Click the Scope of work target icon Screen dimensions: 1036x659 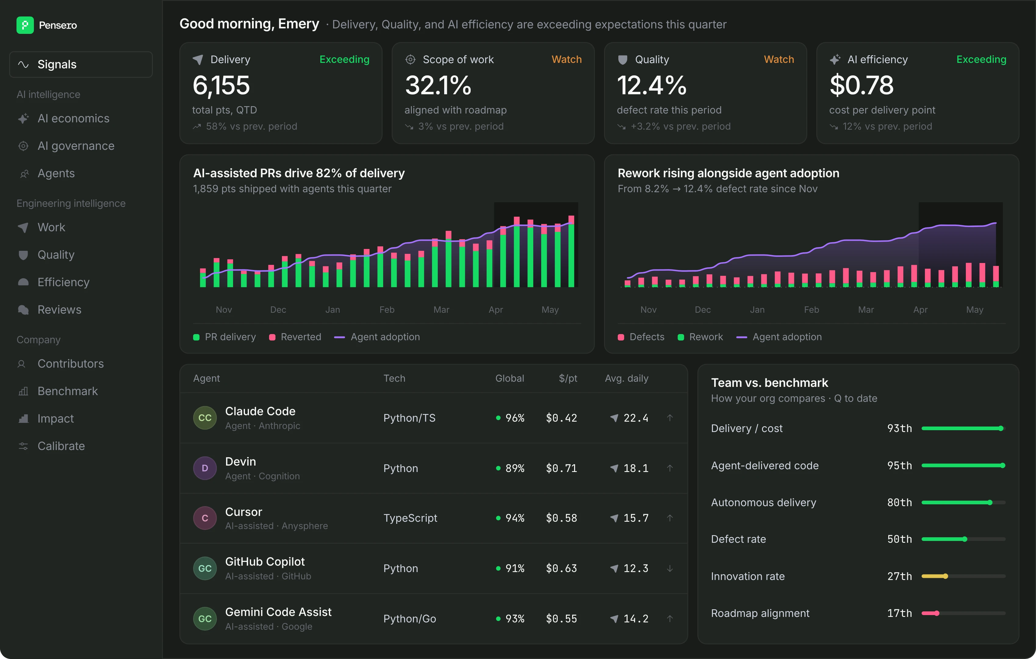(410, 59)
